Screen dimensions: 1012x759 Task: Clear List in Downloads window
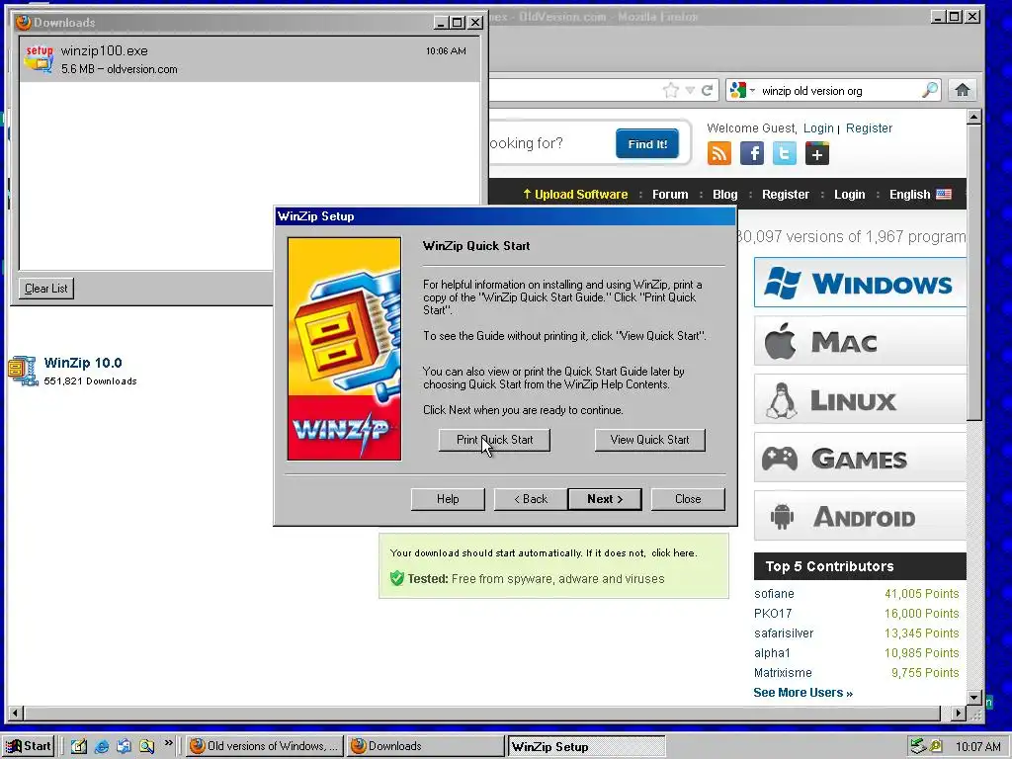45,289
